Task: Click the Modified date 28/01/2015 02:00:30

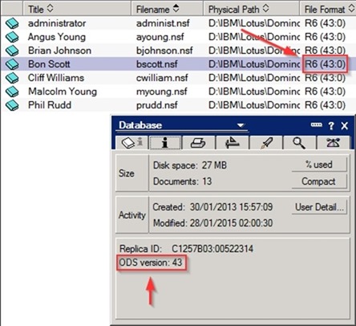Action: pyautogui.click(x=231, y=223)
